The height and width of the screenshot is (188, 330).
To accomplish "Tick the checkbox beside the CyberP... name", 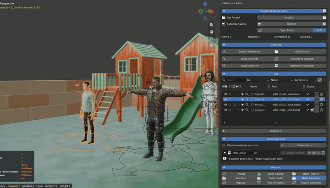I will pyautogui.click(x=253, y=94).
